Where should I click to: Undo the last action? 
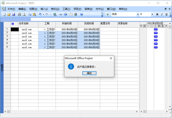pos(40,14)
